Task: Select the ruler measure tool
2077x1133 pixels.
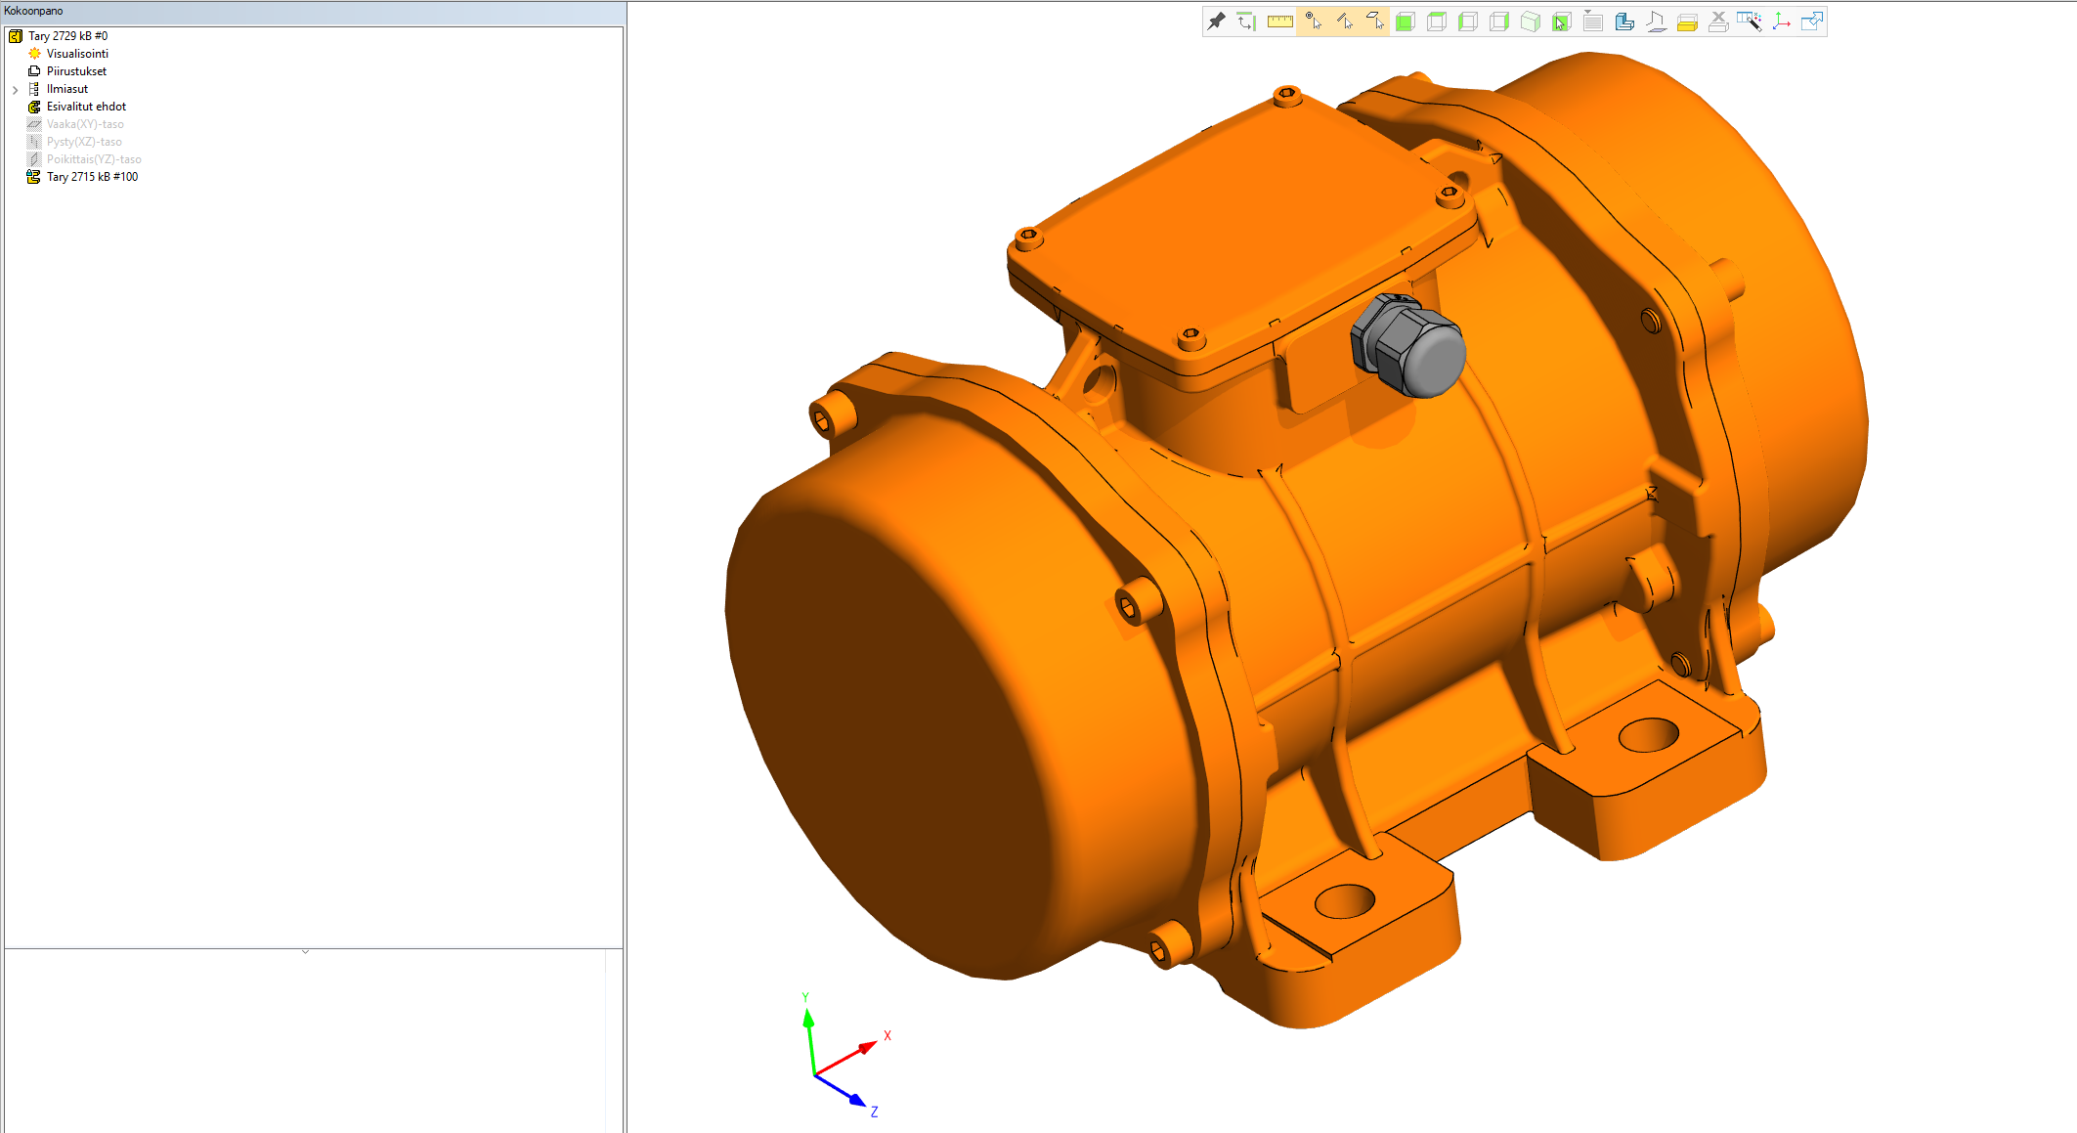Action: [x=1279, y=22]
